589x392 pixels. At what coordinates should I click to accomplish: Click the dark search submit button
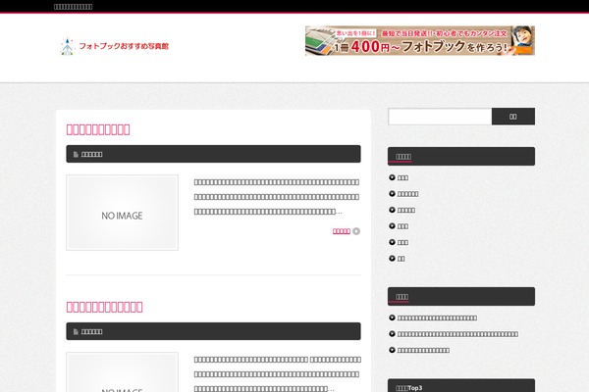tap(513, 117)
